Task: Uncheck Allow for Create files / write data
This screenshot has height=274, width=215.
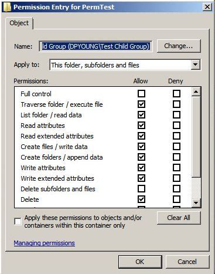Action: tap(141, 147)
